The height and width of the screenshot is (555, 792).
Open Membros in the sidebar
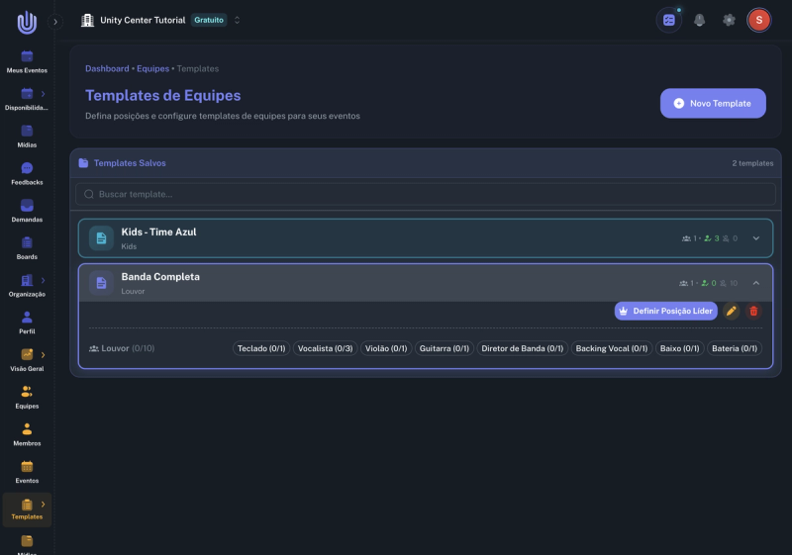tap(27, 435)
